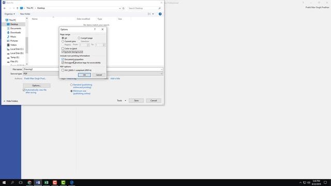Open the Save as type dropdown
Screen dimensions: 331x186
[93, 73]
